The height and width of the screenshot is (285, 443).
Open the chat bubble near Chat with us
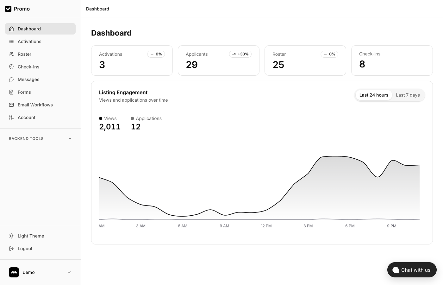tap(396, 270)
